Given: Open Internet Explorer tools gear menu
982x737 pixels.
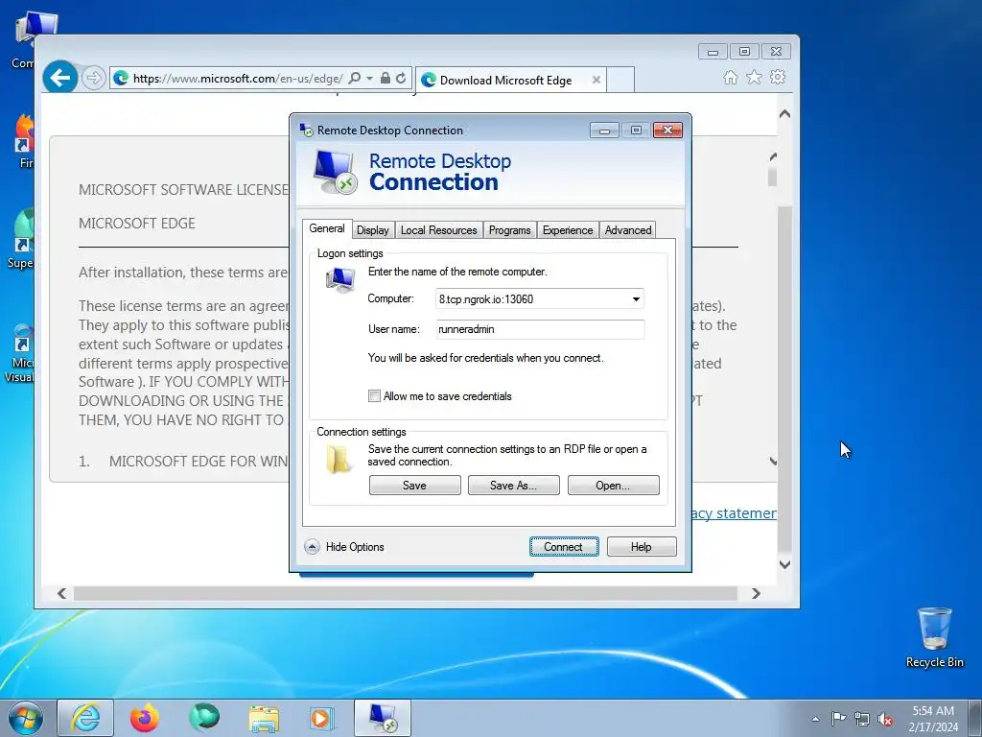Looking at the screenshot, I should pos(778,77).
